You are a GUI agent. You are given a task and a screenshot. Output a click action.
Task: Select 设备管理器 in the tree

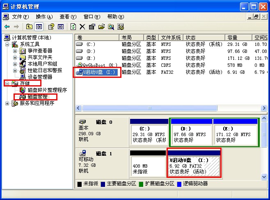[x=40, y=77]
